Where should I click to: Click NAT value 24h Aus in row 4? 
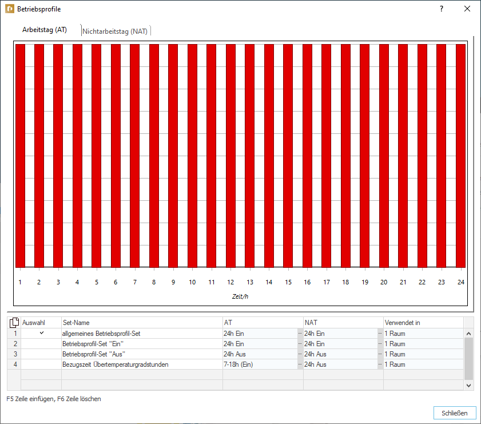point(315,364)
